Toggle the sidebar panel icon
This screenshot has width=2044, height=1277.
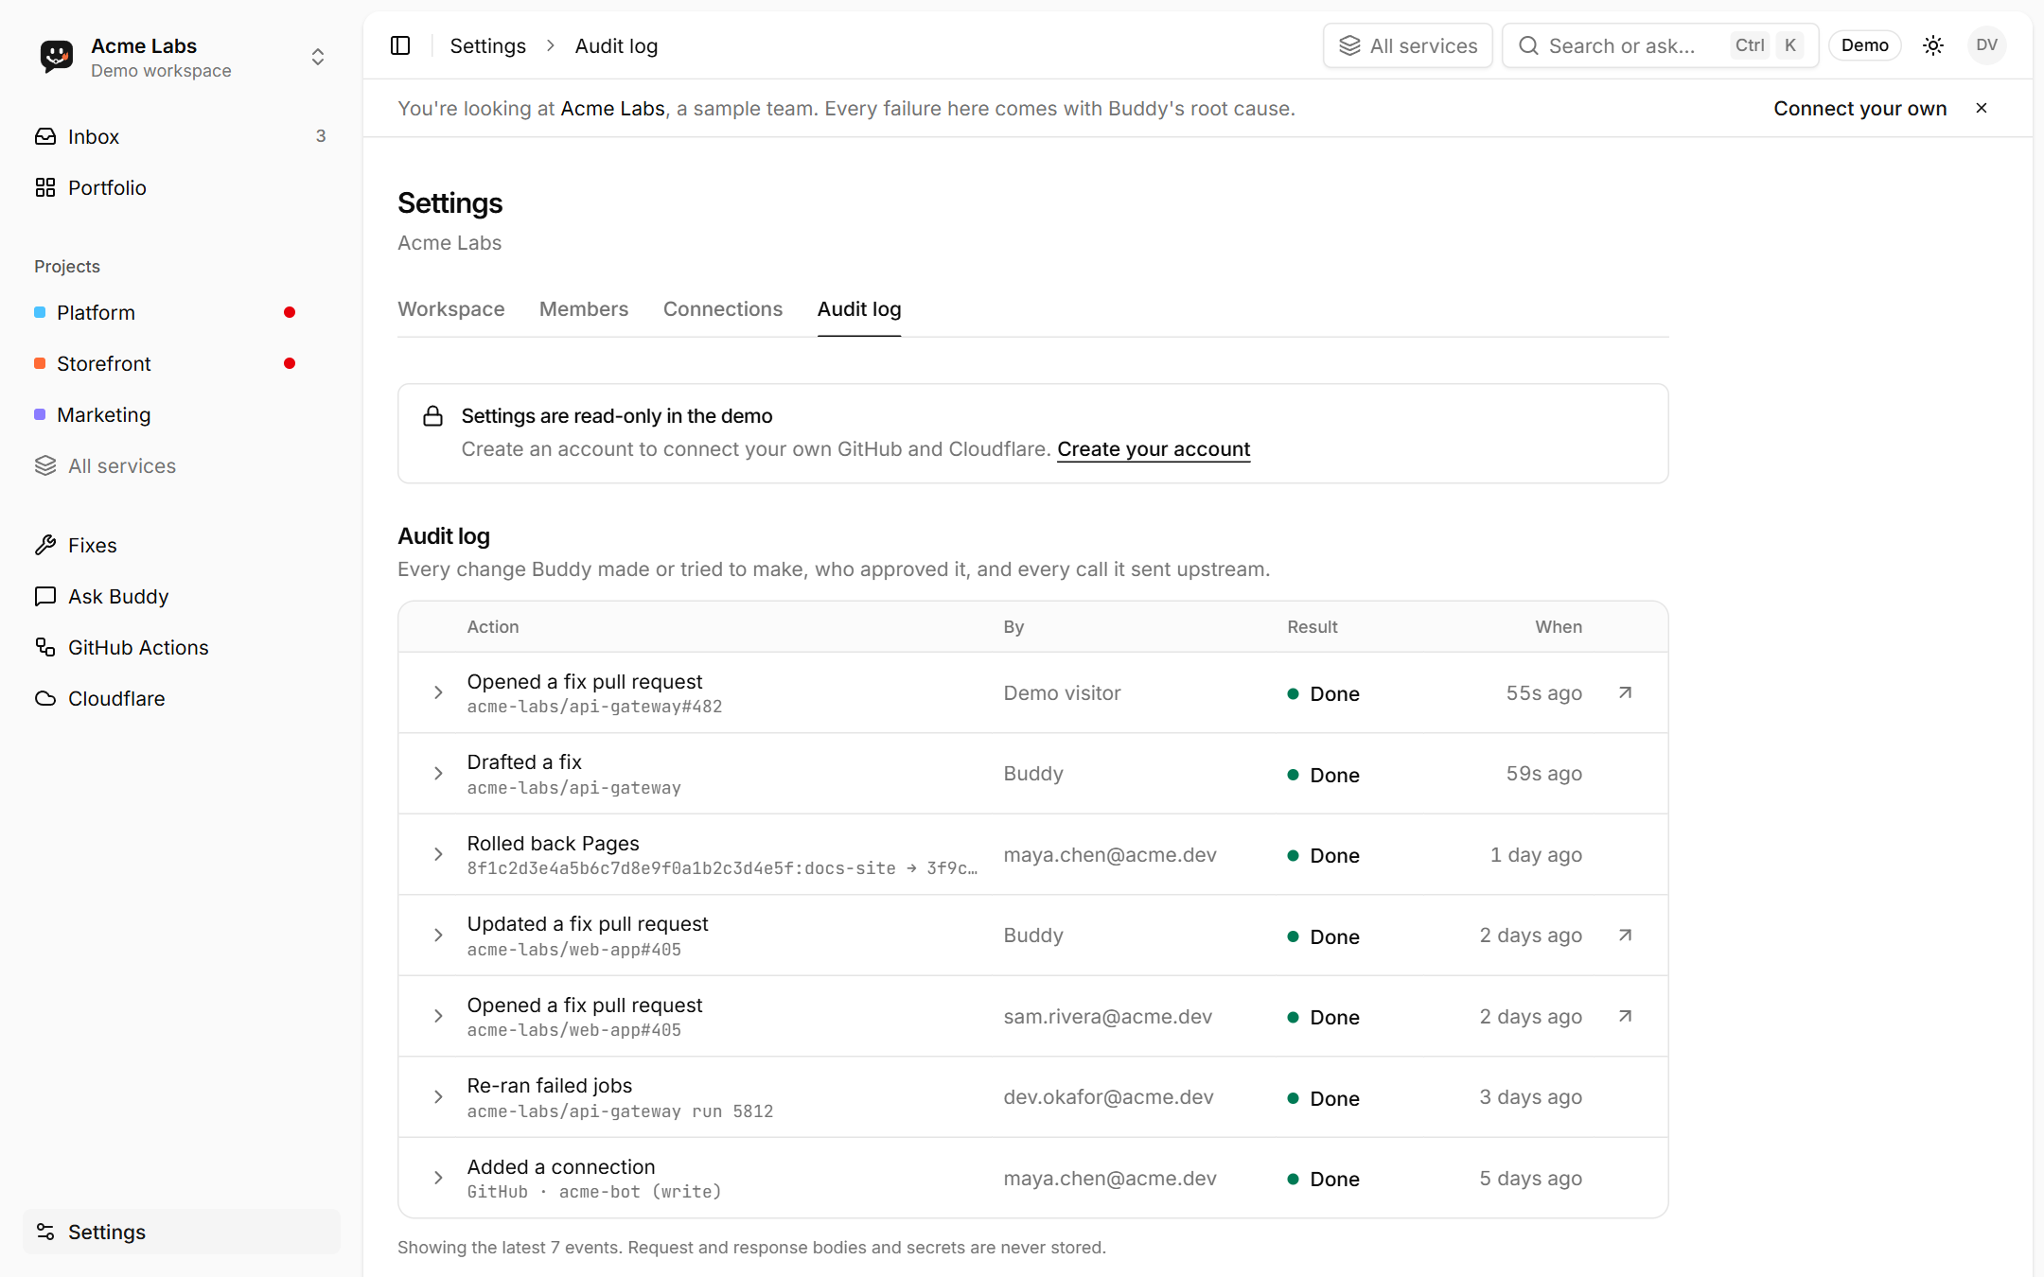click(x=400, y=45)
